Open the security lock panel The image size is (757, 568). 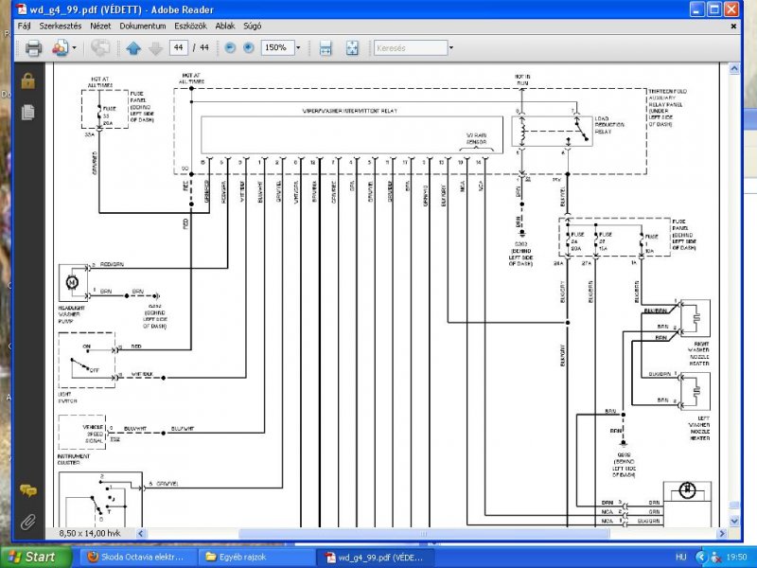point(28,80)
